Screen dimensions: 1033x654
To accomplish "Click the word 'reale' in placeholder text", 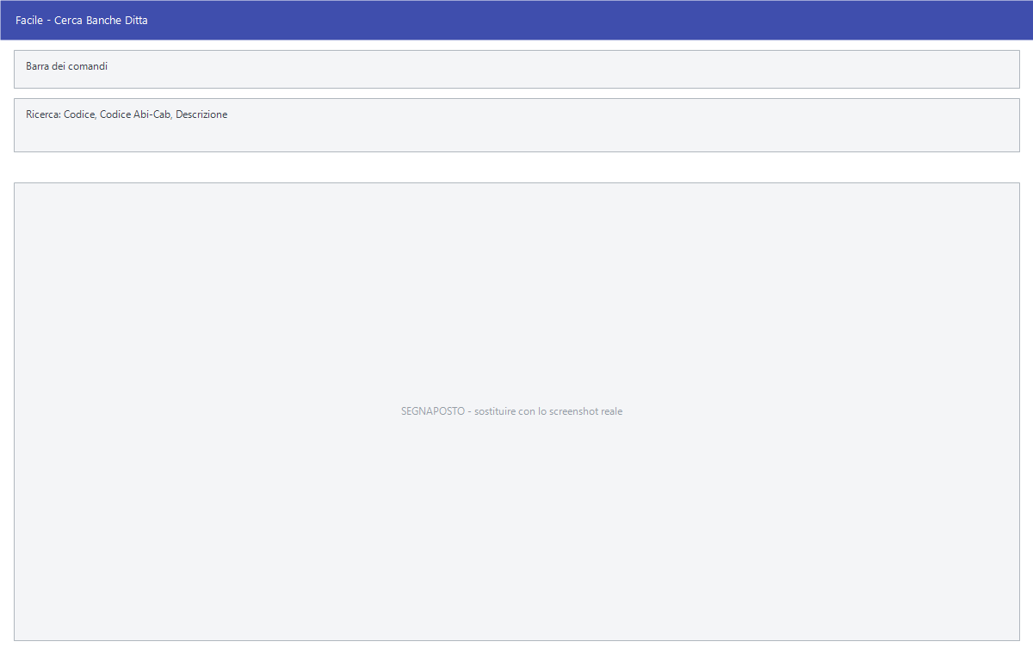I will click(612, 411).
